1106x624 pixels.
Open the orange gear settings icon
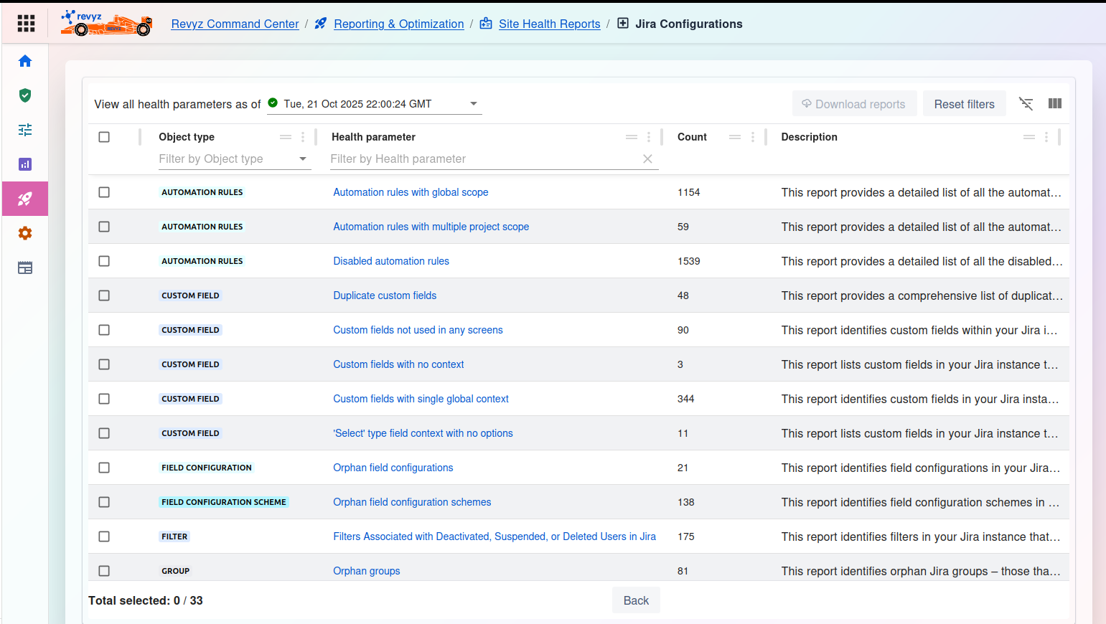pyautogui.click(x=25, y=233)
